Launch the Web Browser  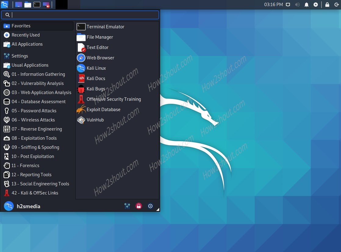[100, 58]
